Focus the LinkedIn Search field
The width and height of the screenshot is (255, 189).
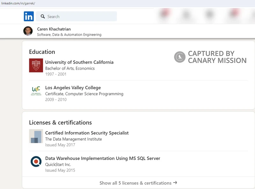[x=76, y=16]
